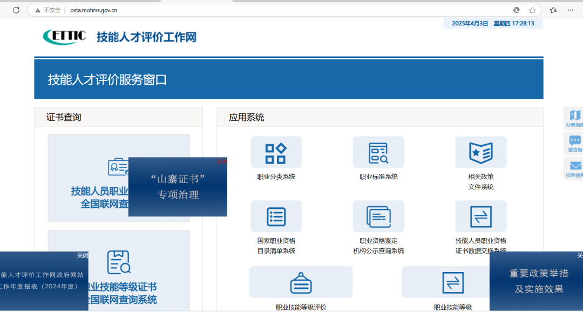The image size is (583, 312).
Task: Open the 国家职业资格目录清单系统 list icon
Action: pyautogui.click(x=276, y=216)
